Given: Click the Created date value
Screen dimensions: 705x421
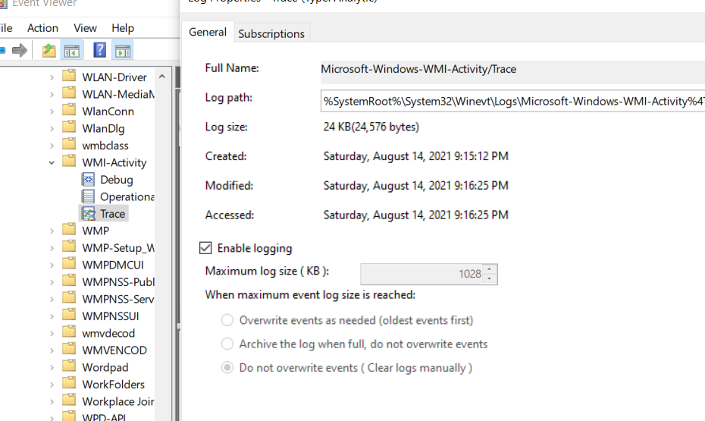Looking at the screenshot, I should (x=416, y=156).
